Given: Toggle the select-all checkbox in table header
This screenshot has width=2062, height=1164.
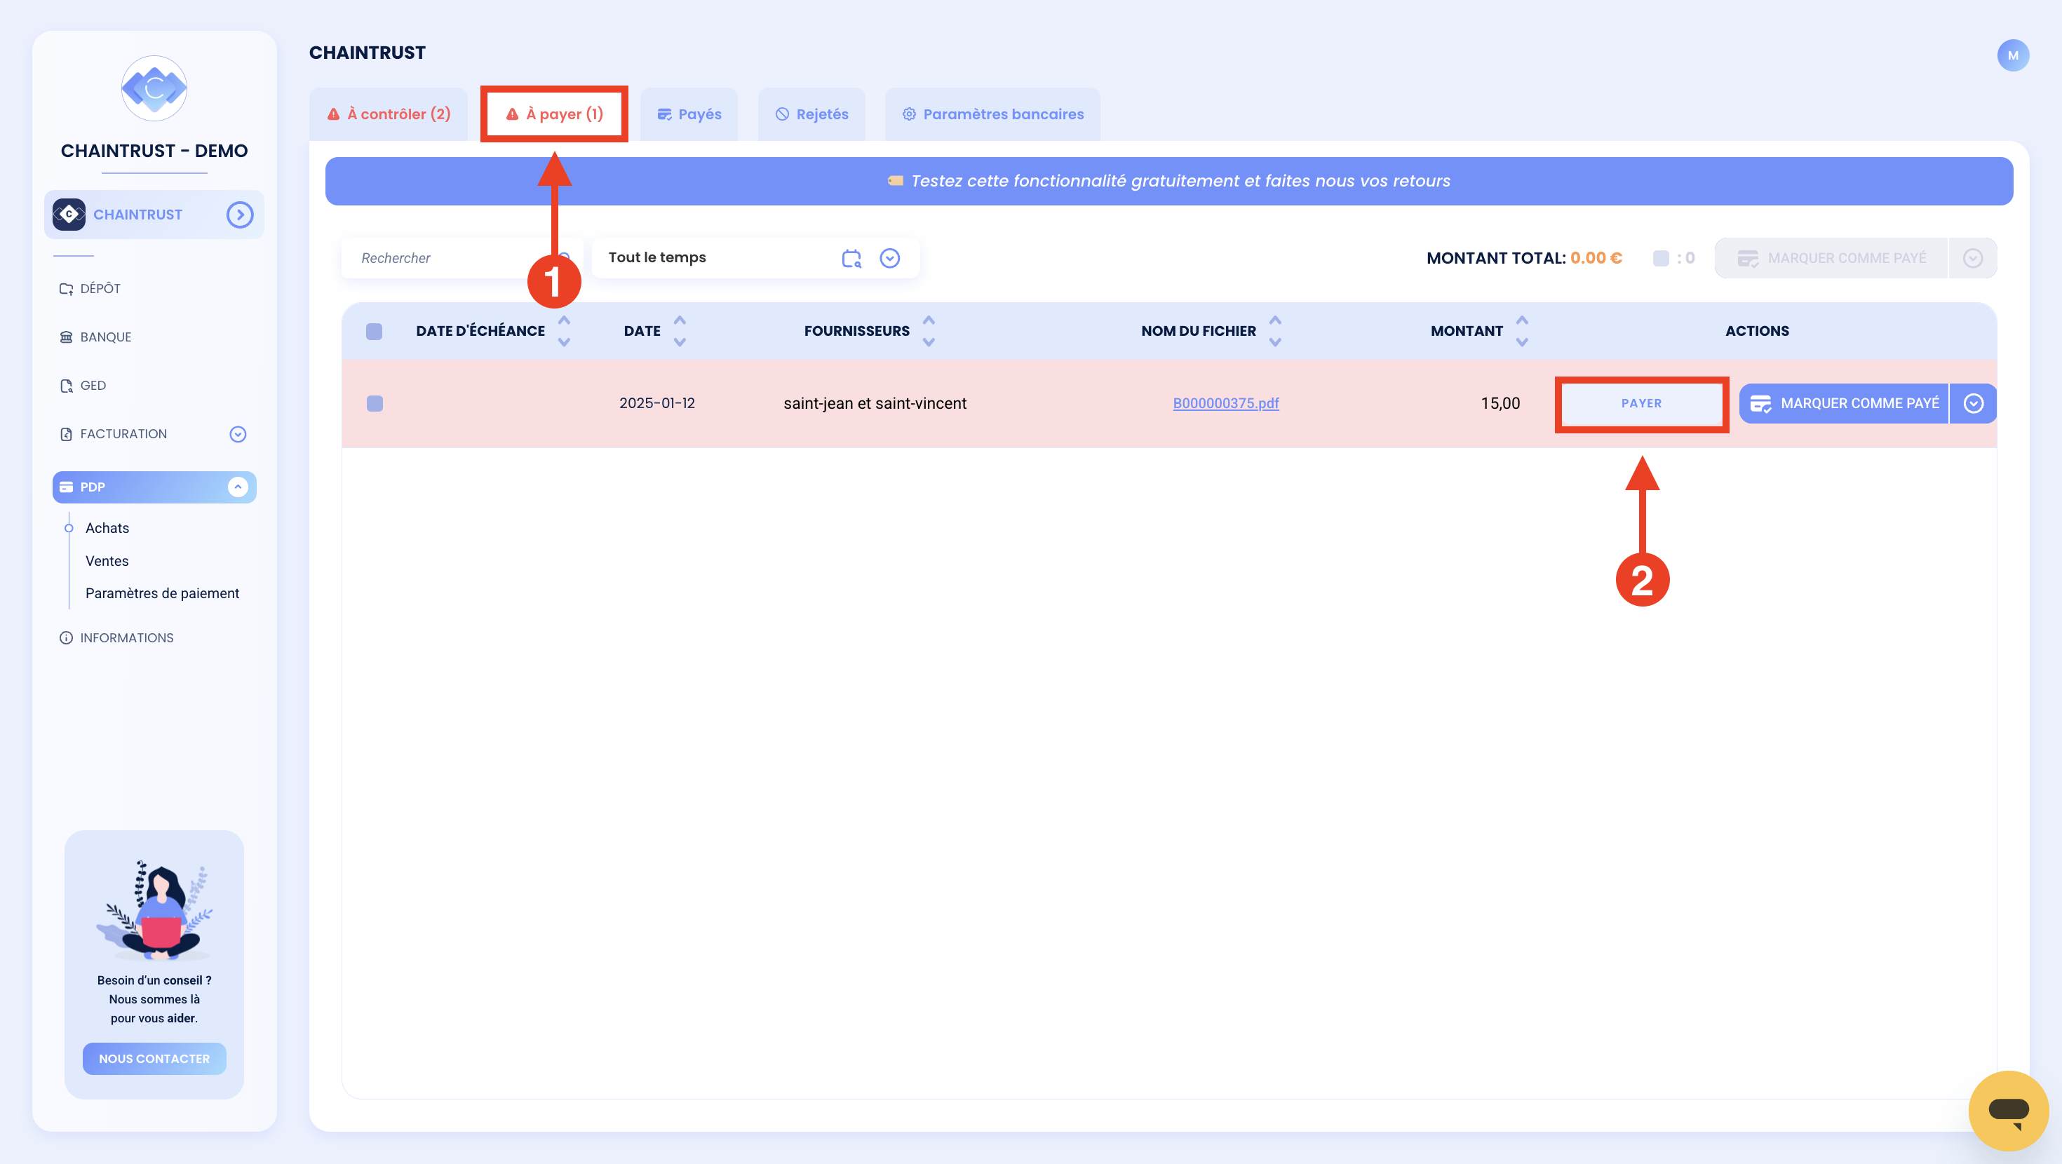Looking at the screenshot, I should tap(374, 332).
